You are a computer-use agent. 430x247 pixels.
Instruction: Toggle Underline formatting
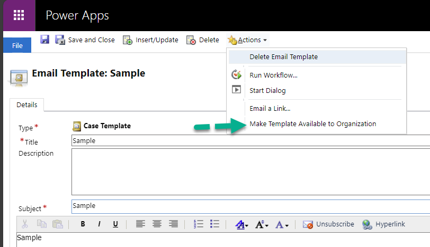(115, 224)
